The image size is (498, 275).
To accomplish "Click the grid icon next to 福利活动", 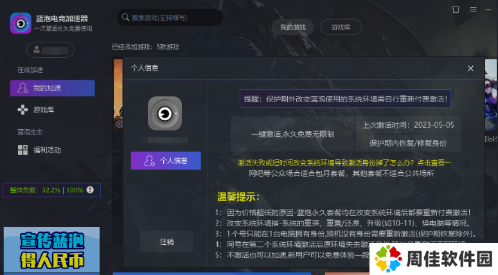I will (22, 150).
